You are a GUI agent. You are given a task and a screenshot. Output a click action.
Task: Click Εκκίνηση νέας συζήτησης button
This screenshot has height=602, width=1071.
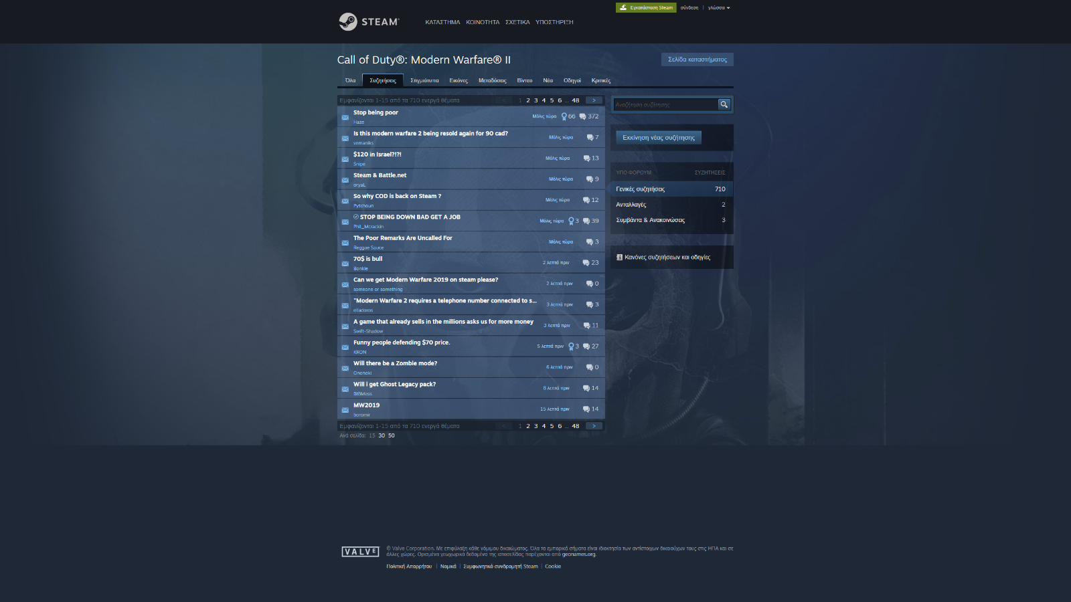click(x=659, y=138)
